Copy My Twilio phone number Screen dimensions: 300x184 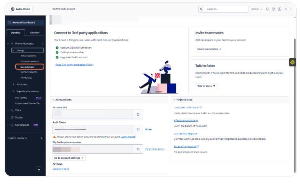click(x=138, y=149)
